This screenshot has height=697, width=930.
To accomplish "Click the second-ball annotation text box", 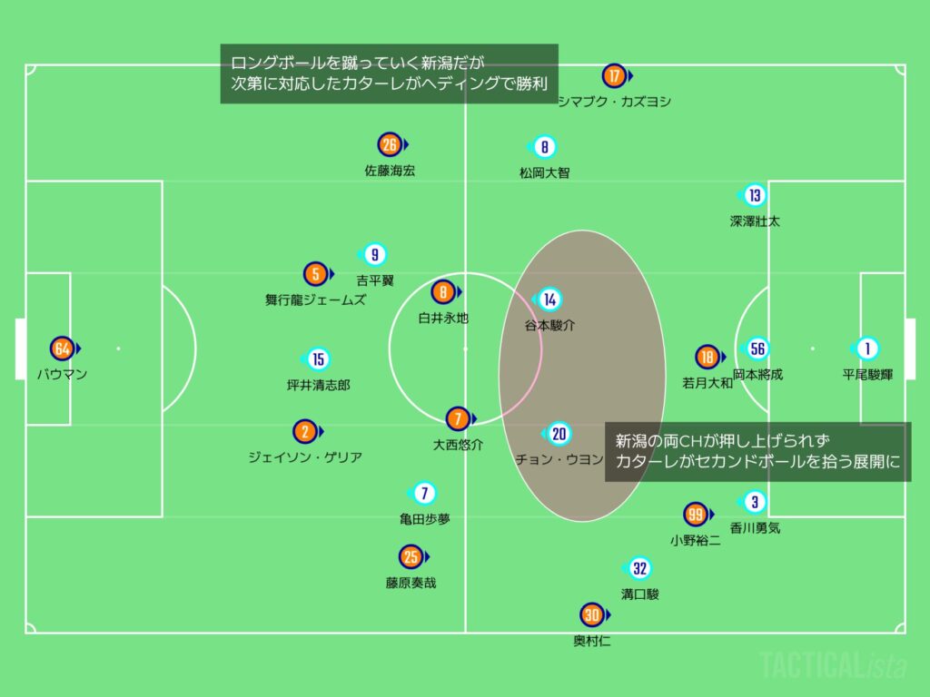I will point(757,451).
